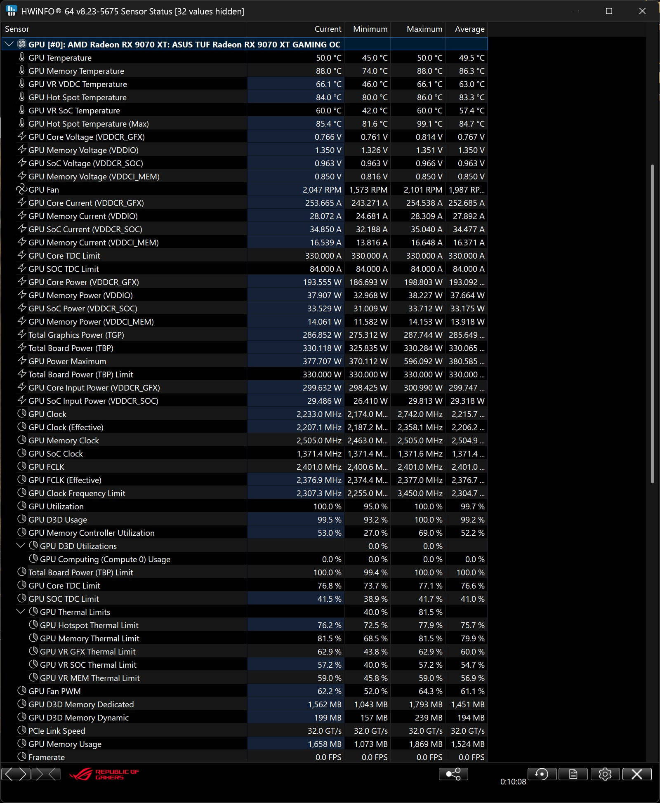The width and height of the screenshot is (660, 803).
Task: Select the GPU Clock (Effective) row
Action: click(x=244, y=427)
